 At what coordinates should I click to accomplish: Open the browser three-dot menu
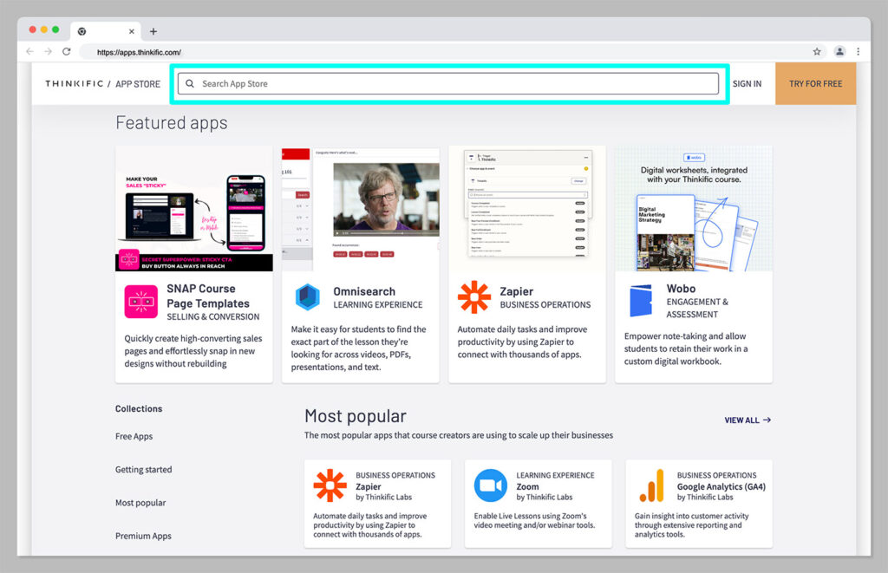coord(858,51)
